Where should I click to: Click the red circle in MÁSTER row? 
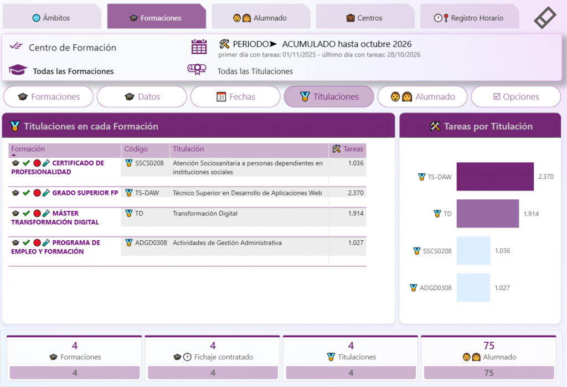coord(37,213)
